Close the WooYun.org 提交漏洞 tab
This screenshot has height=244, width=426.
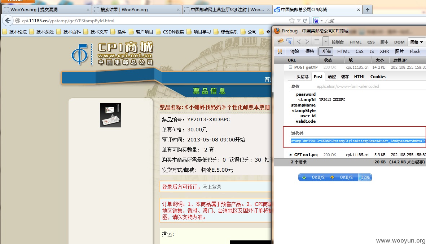coord(88,10)
